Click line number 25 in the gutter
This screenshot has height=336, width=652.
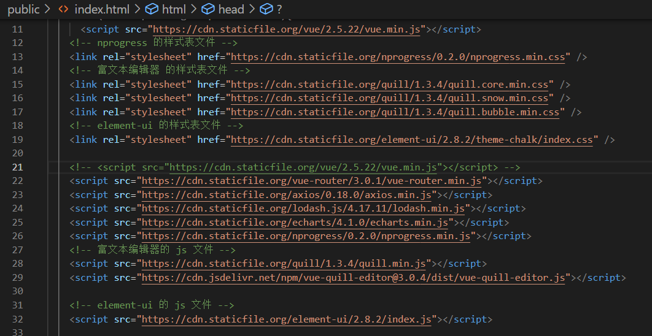coord(18,223)
